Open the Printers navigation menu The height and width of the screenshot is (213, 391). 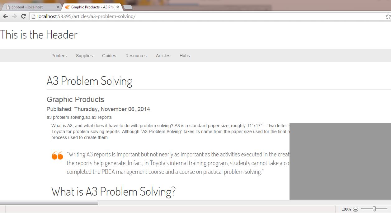[59, 56]
